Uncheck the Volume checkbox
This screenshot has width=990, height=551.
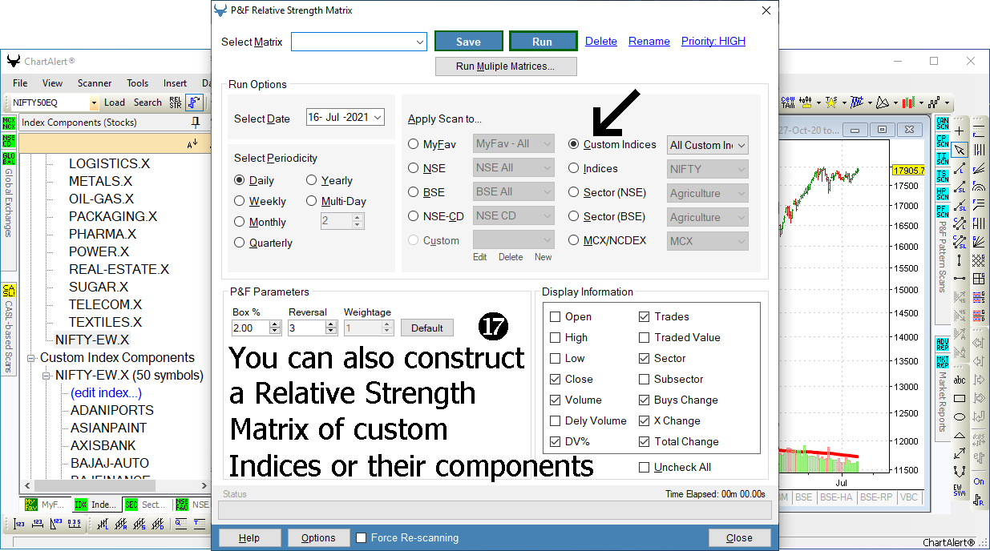tap(556, 400)
